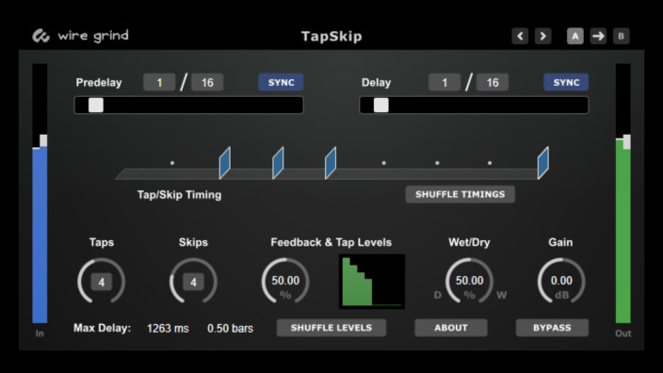The height and width of the screenshot is (373, 663).
Task: Click the Tap/Skip Timing label
Action: click(179, 195)
